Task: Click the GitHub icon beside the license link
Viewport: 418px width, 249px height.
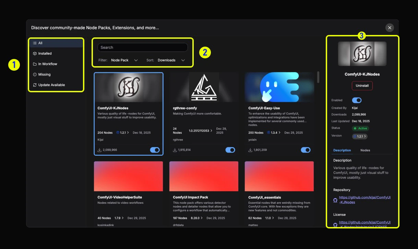Action: 335,225
